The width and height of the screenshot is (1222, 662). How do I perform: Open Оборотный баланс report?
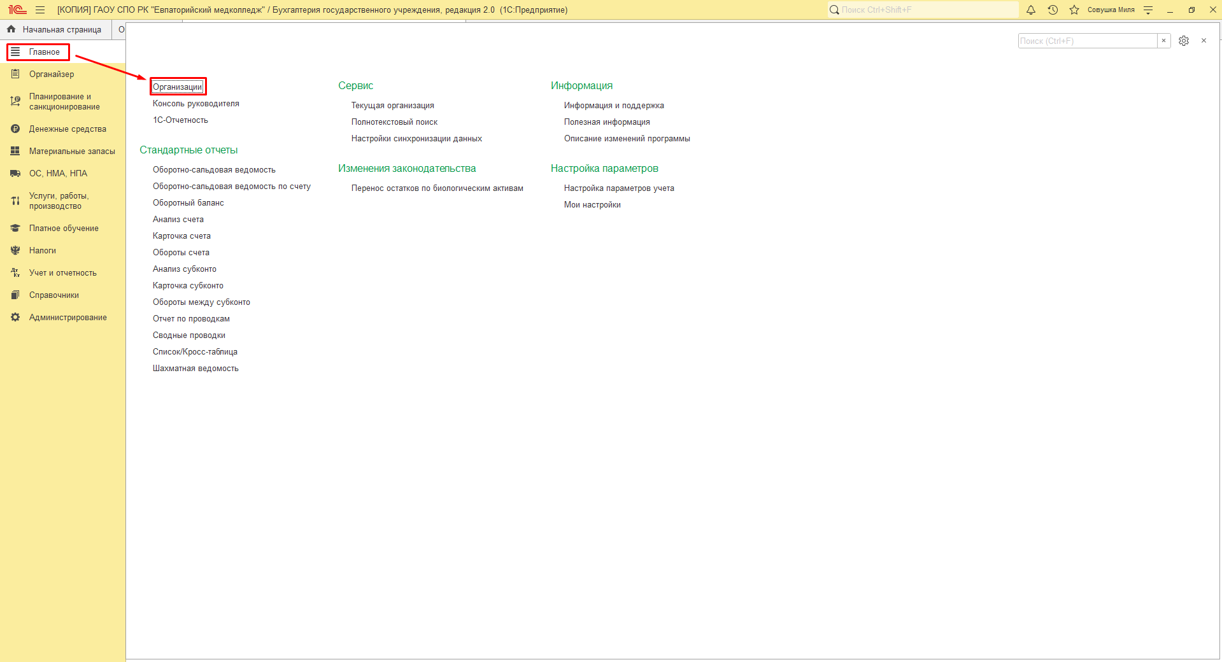[188, 203]
